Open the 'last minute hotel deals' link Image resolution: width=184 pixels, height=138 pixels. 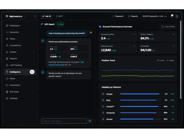pyautogui.click(x=66, y=63)
